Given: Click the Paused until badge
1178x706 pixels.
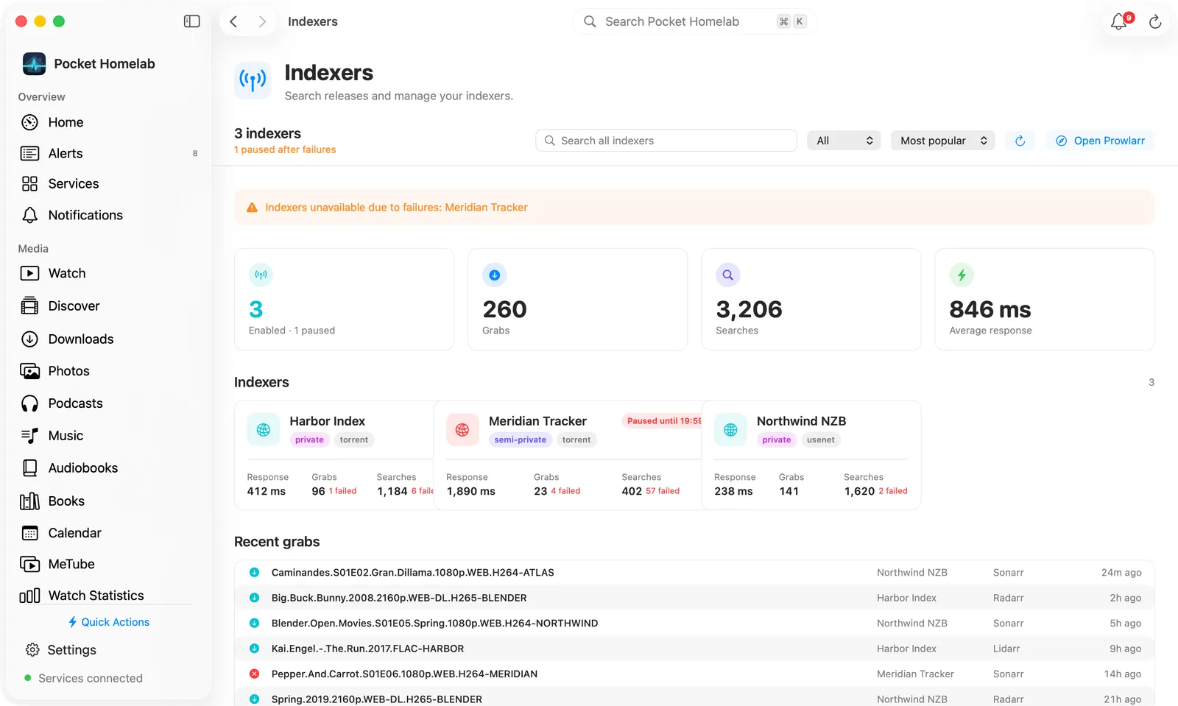Looking at the screenshot, I should pyautogui.click(x=662, y=421).
